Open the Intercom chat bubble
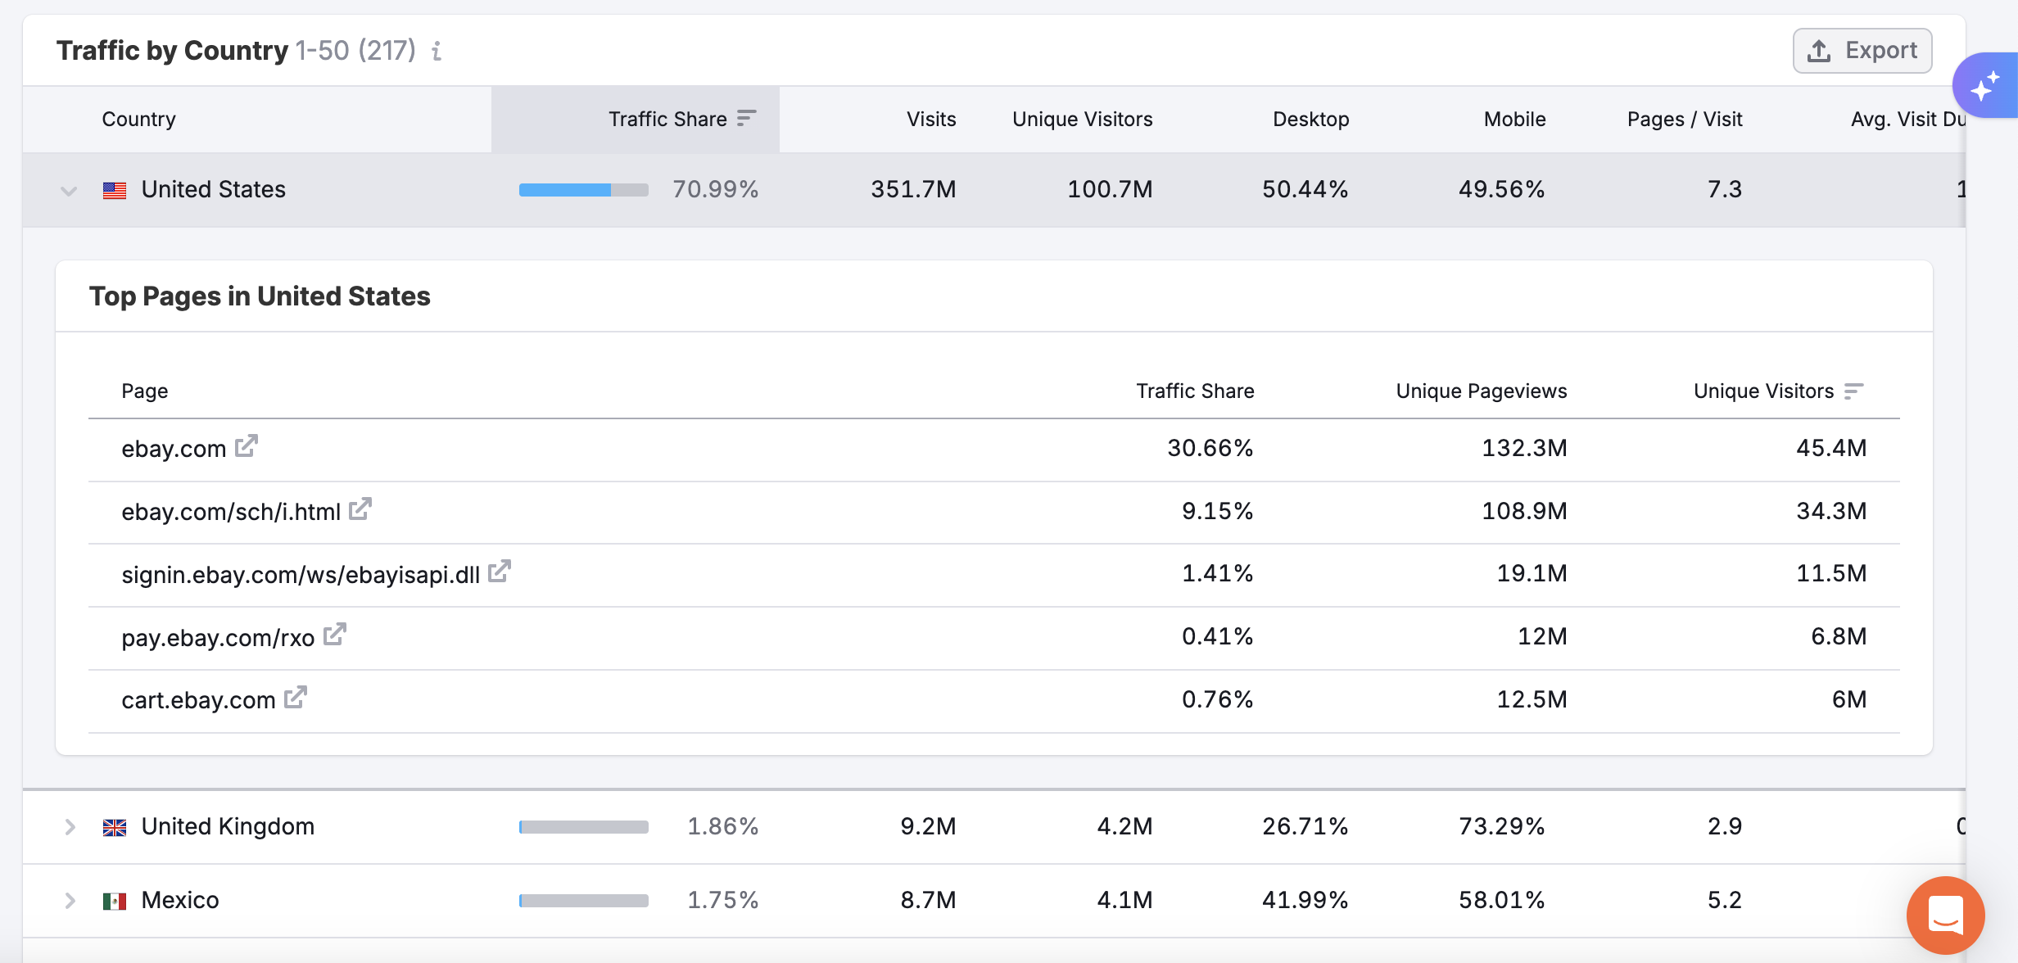The height and width of the screenshot is (963, 2018). point(1946,916)
